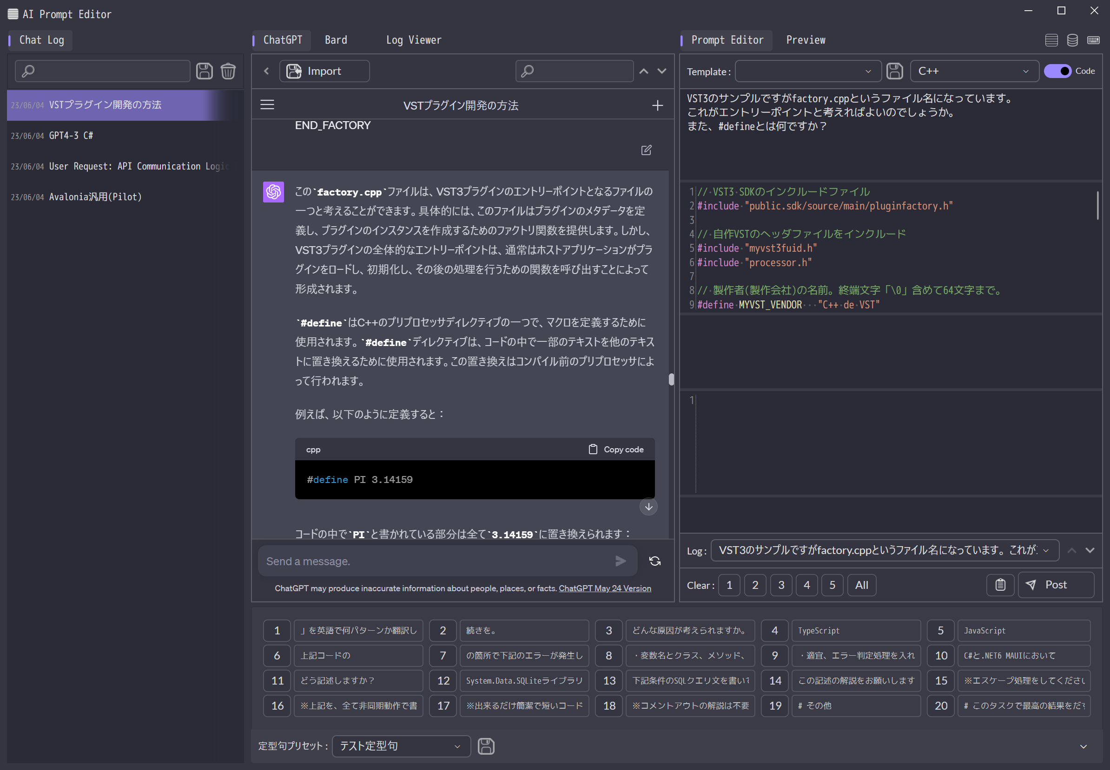Delete the selected chat log

point(228,71)
